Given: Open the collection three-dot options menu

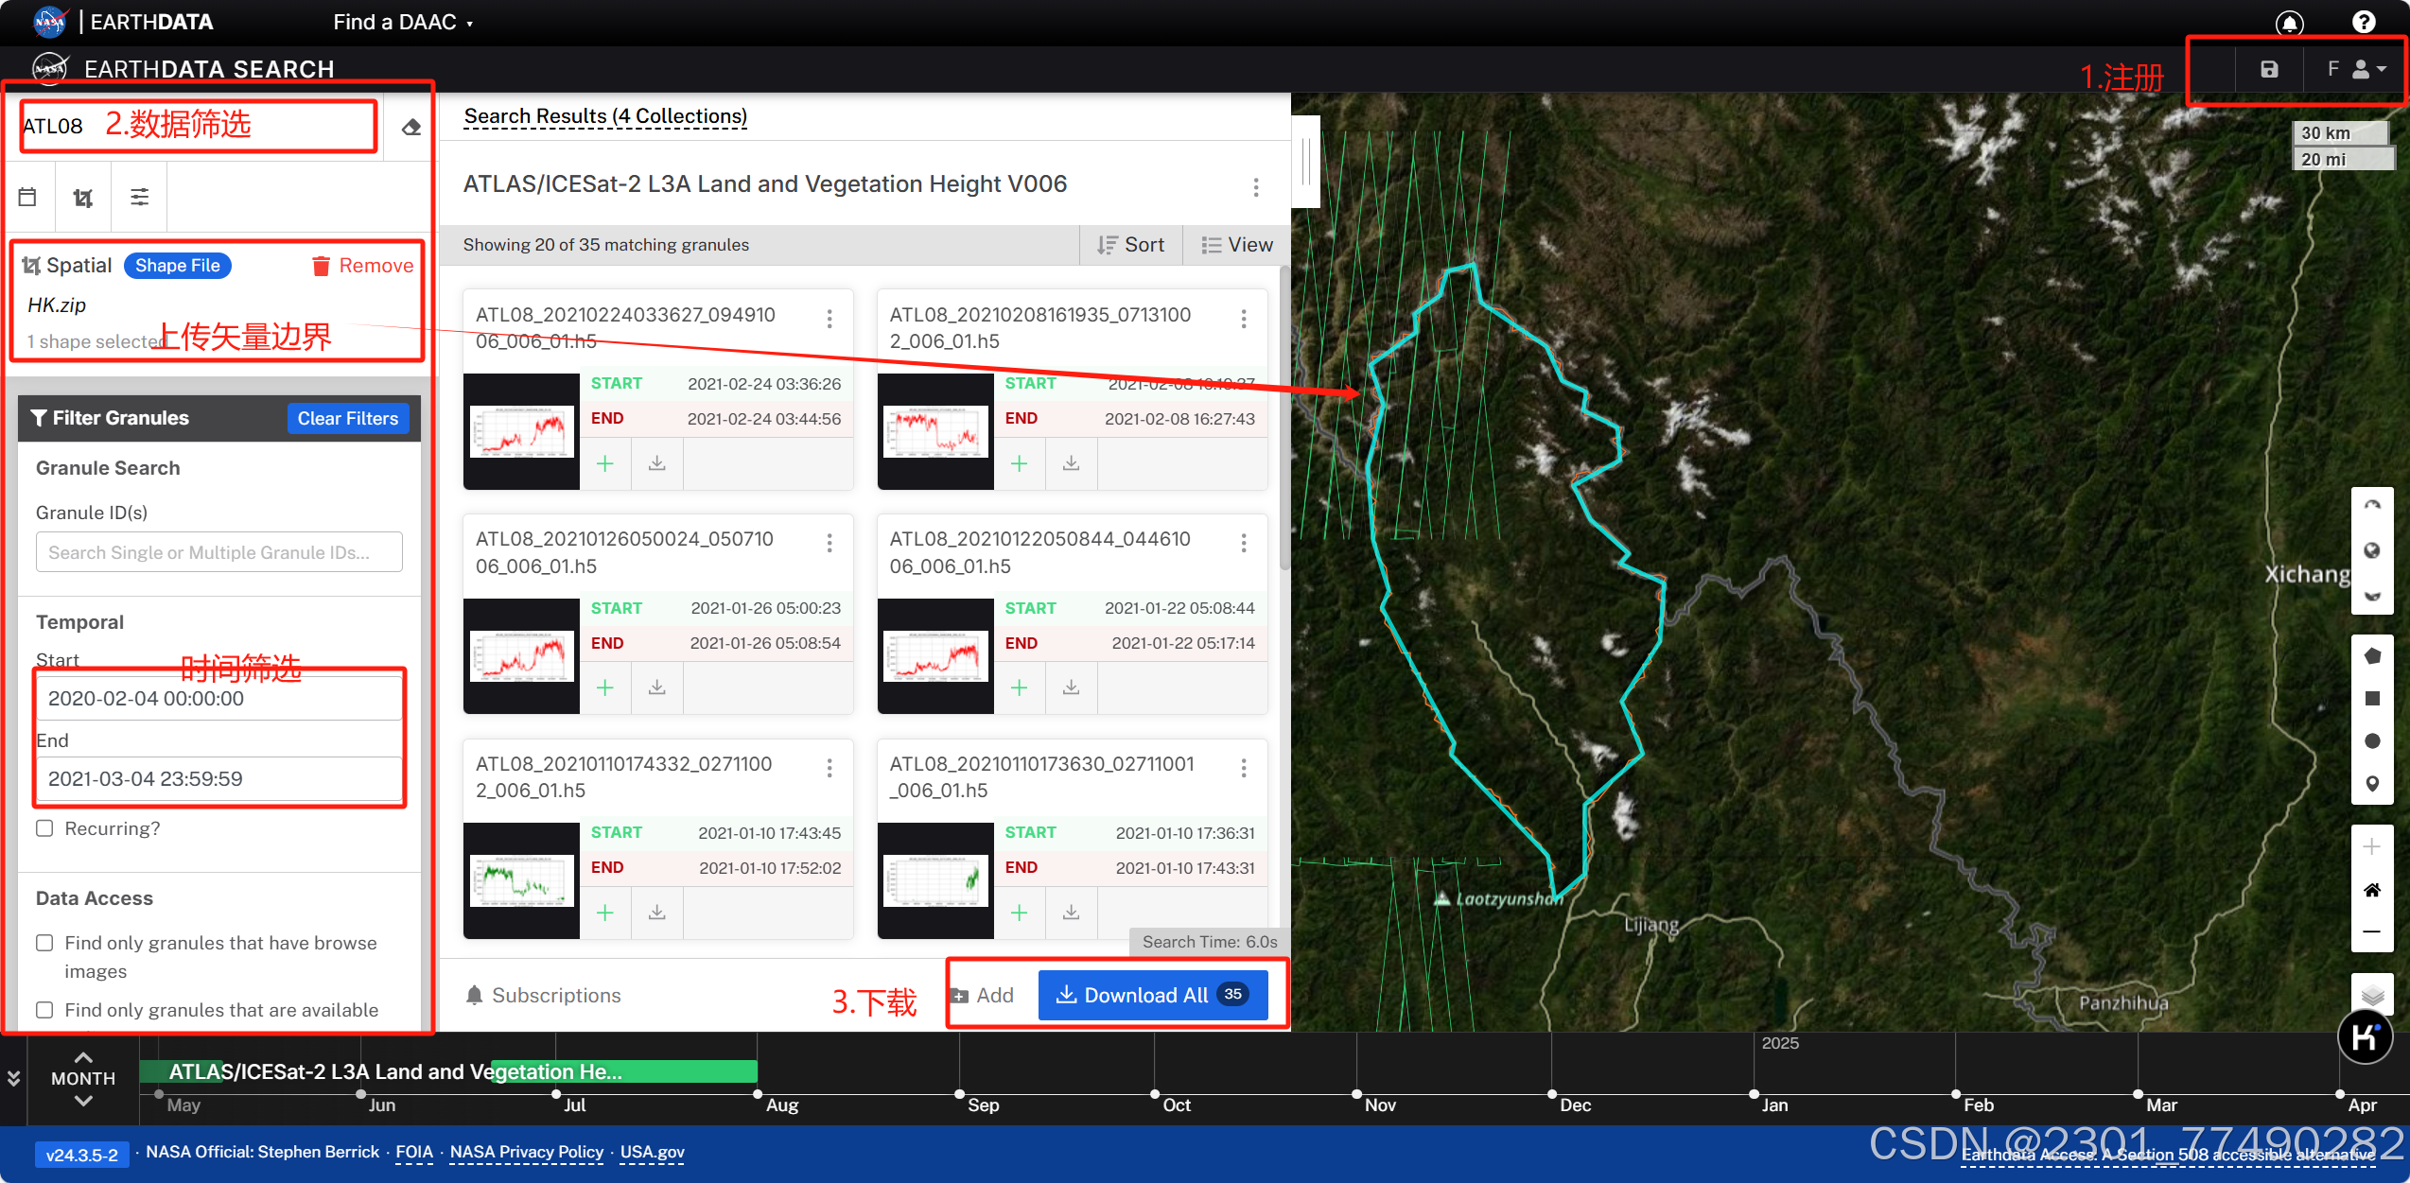Looking at the screenshot, I should pyautogui.click(x=1256, y=186).
